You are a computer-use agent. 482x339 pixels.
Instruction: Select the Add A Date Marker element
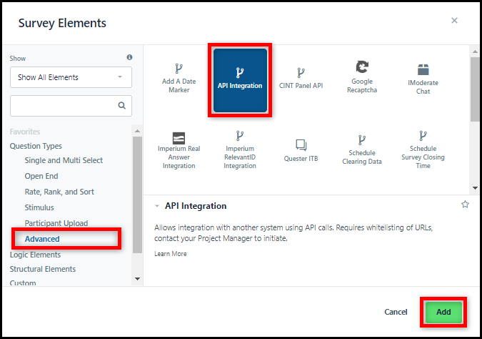coord(179,78)
